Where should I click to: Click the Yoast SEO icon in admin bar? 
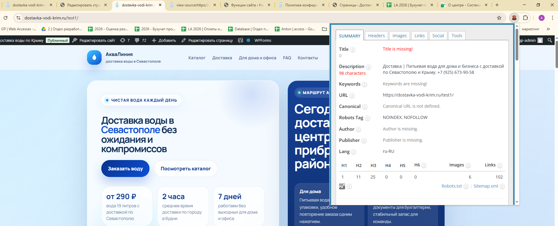240,40
